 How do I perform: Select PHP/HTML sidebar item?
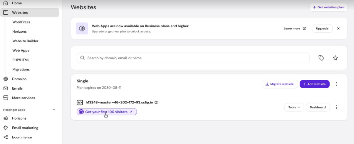point(21,60)
